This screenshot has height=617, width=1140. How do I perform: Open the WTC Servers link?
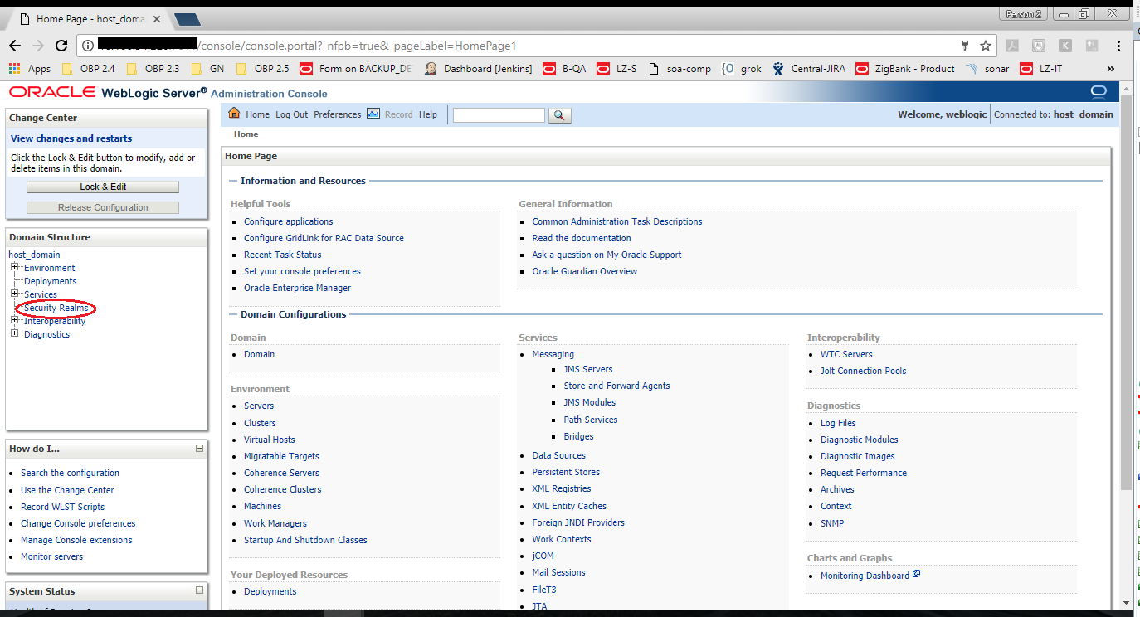point(846,354)
